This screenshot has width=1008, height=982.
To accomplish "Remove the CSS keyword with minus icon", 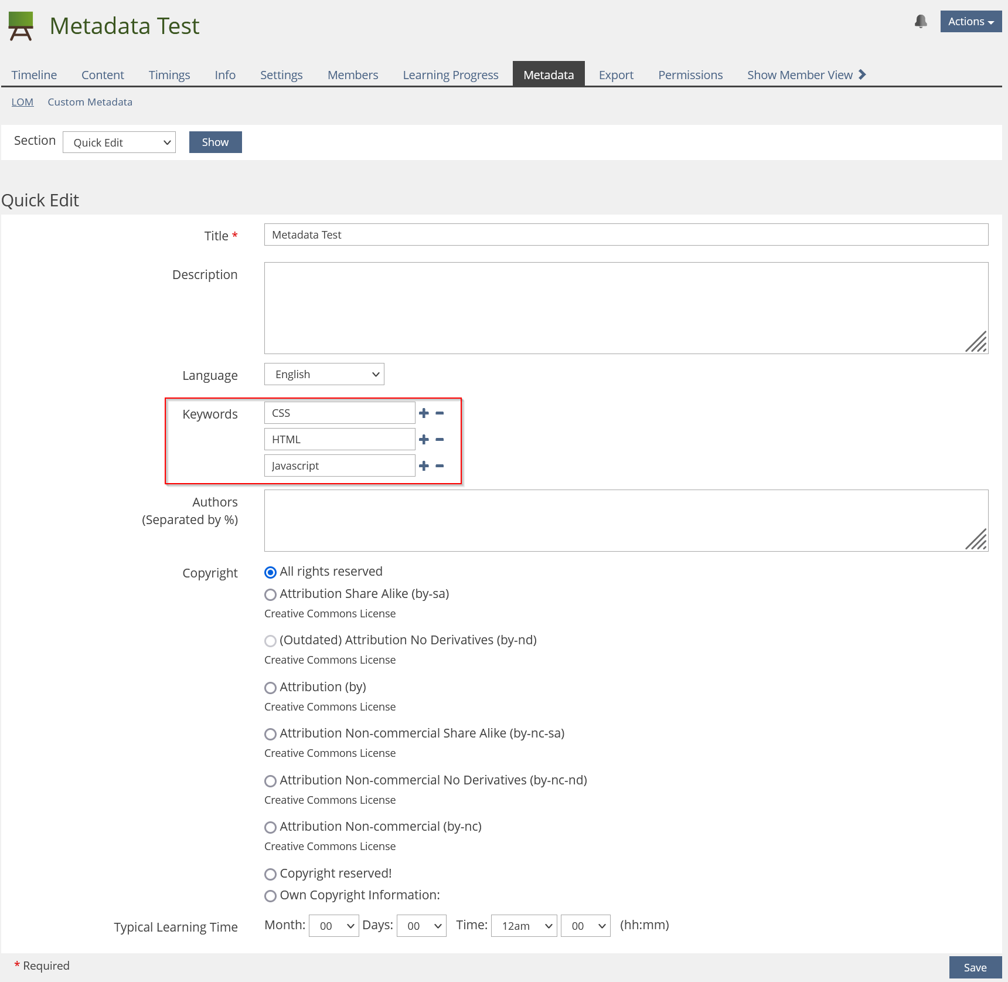I will [x=440, y=413].
